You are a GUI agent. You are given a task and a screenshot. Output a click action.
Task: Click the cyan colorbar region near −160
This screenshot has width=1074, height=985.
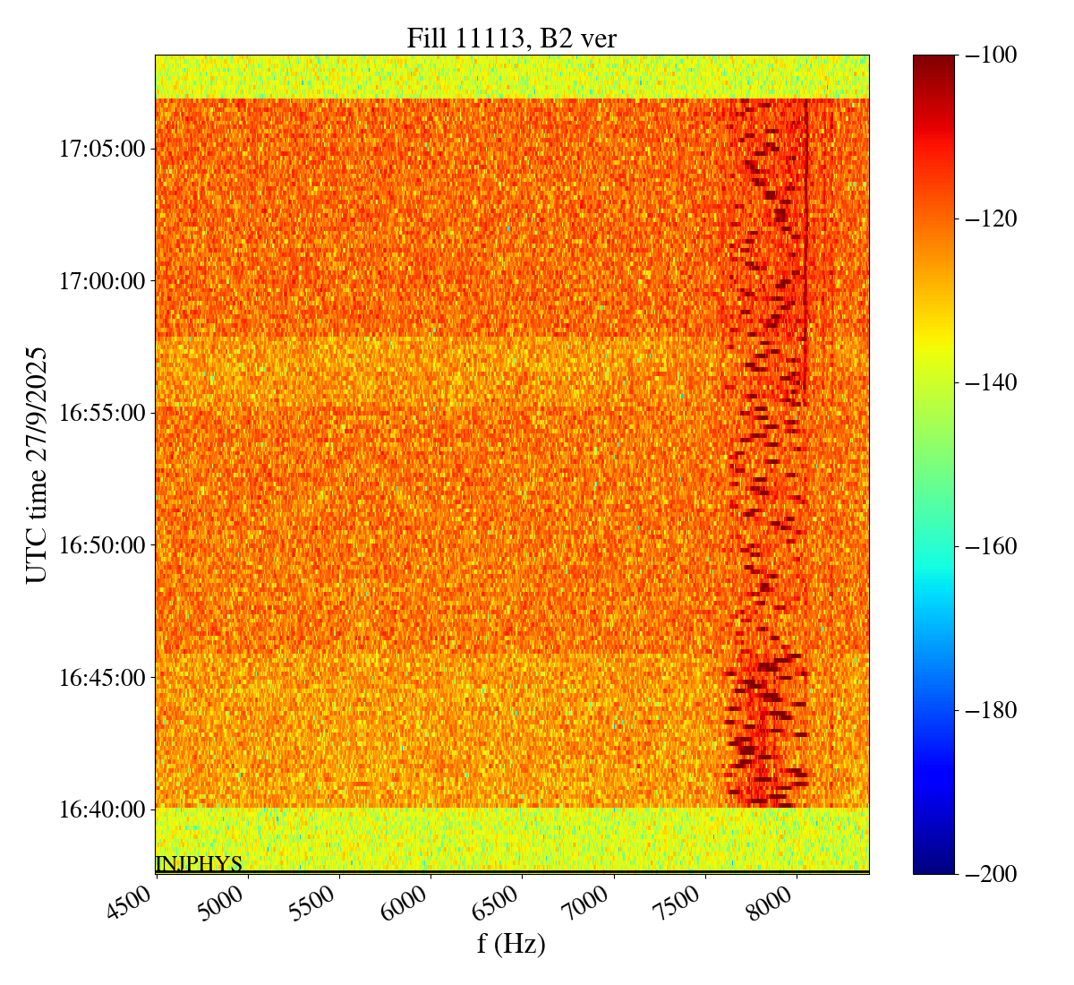coord(933,546)
